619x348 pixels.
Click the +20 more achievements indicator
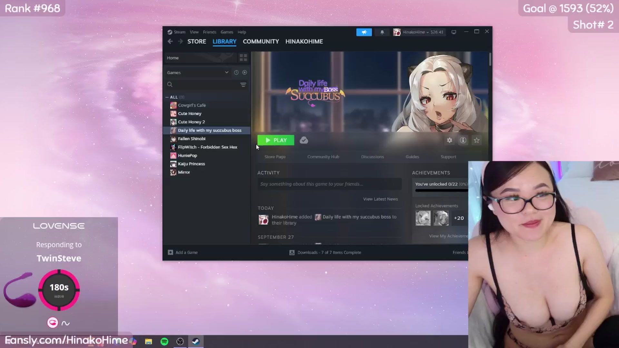459,218
